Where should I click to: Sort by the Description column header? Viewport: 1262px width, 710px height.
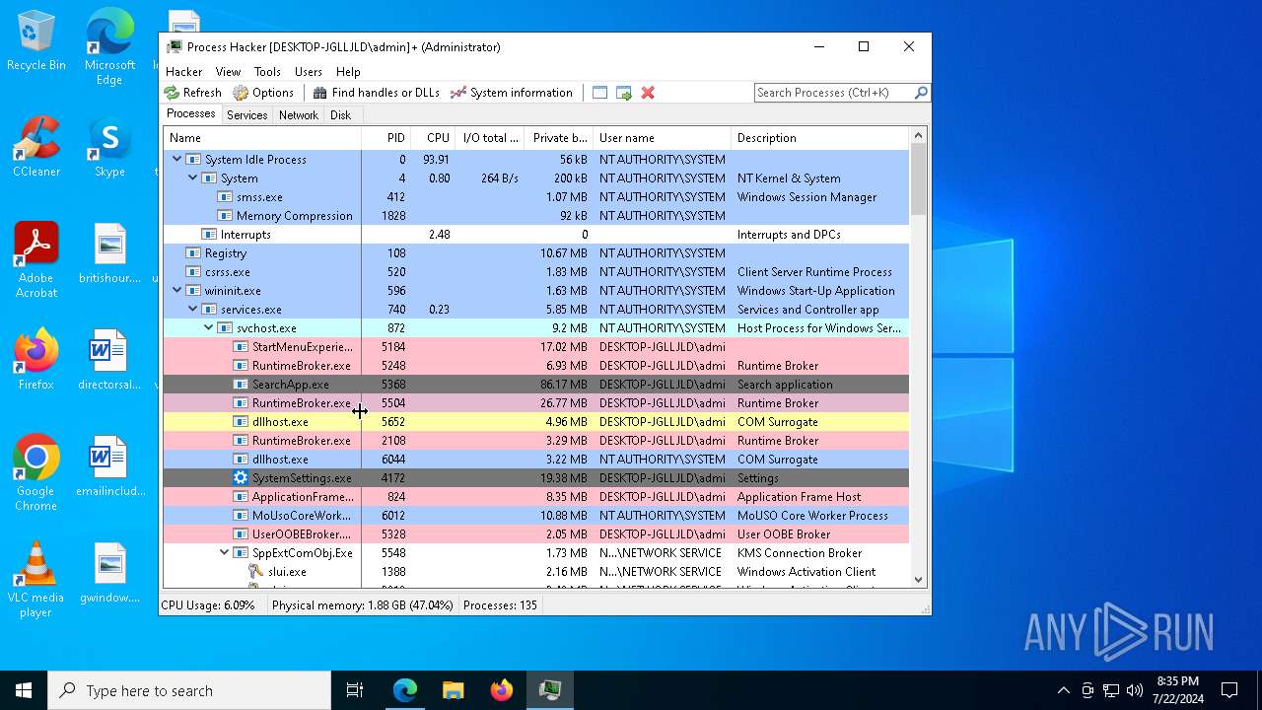(819, 138)
